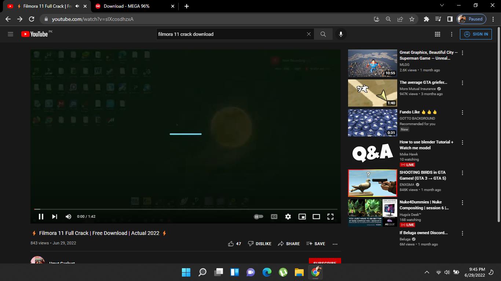Enter full screen mode
The height and width of the screenshot is (281, 501).
(330, 217)
